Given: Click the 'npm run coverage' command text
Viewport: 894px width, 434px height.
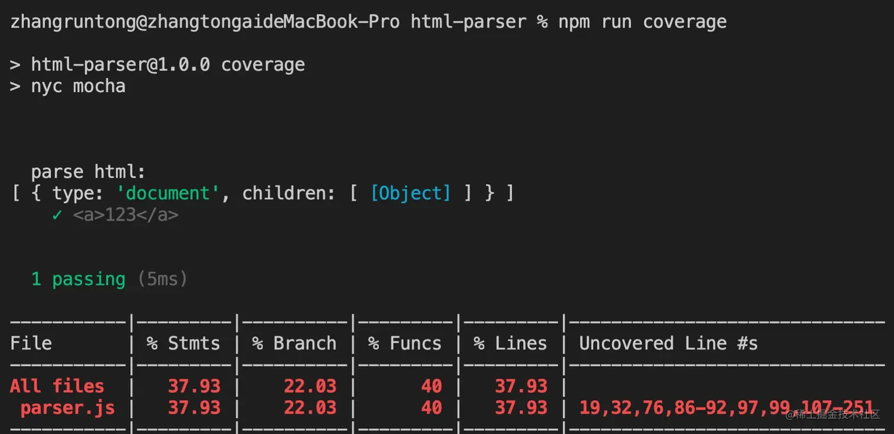Looking at the screenshot, I should pyautogui.click(x=643, y=22).
